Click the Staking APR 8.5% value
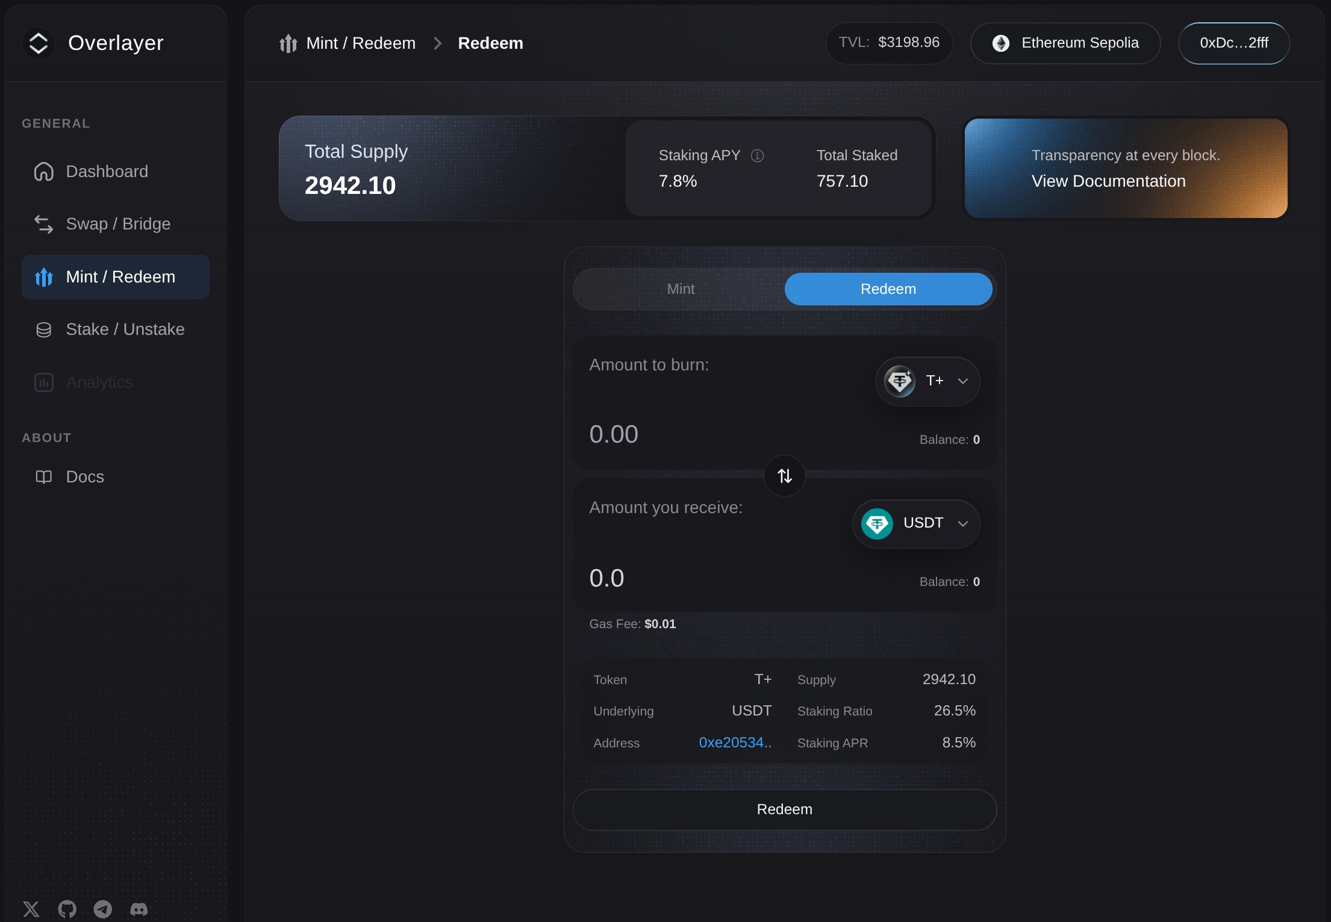1331x922 pixels. 959,743
